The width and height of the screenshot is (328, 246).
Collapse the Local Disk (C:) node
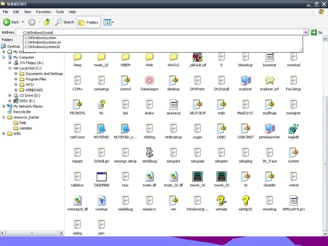pyautogui.click(x=10, y=68)
